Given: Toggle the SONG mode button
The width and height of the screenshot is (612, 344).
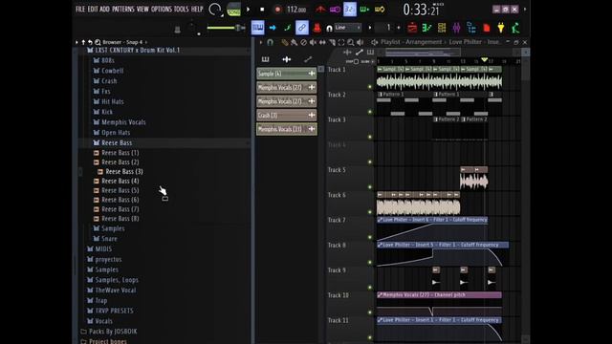Looking at the screenshot, I should (x=233, y=10).
